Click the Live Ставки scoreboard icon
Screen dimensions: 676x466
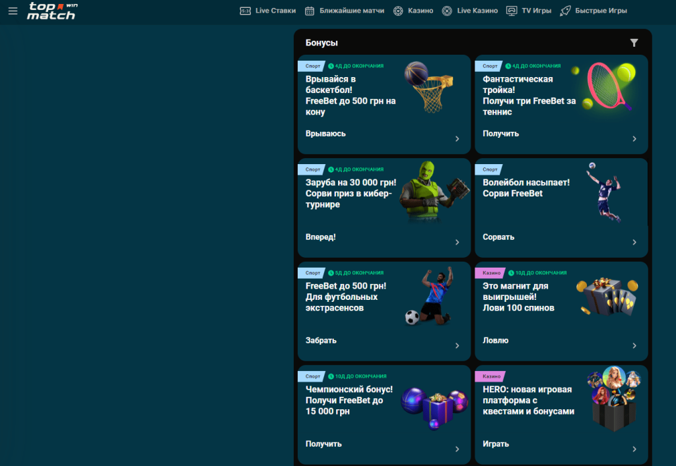tap(246, 11)
